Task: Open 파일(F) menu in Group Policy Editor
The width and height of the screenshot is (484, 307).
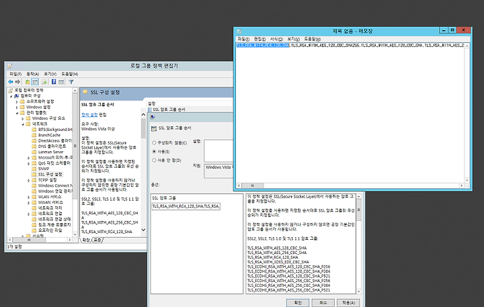Action: (x=15, y=74)
